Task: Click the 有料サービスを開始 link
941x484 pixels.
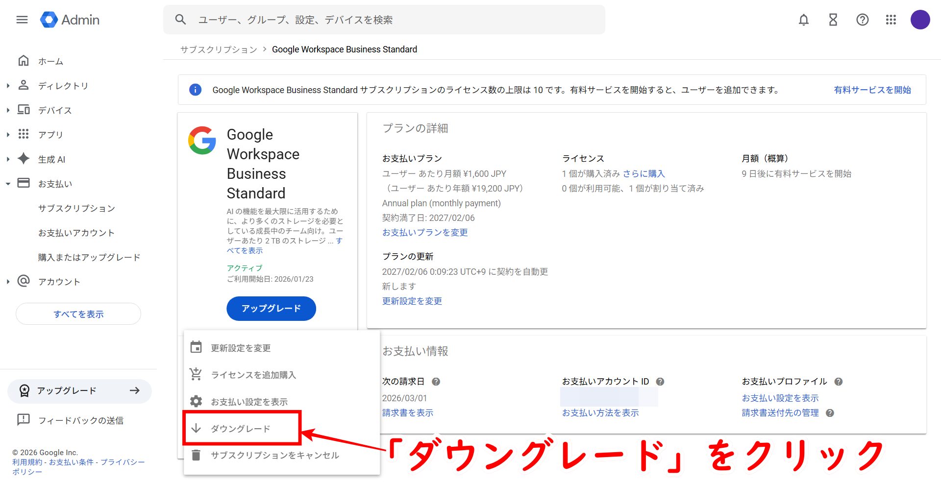Action: pyautogui.click(x=872, y=90)
